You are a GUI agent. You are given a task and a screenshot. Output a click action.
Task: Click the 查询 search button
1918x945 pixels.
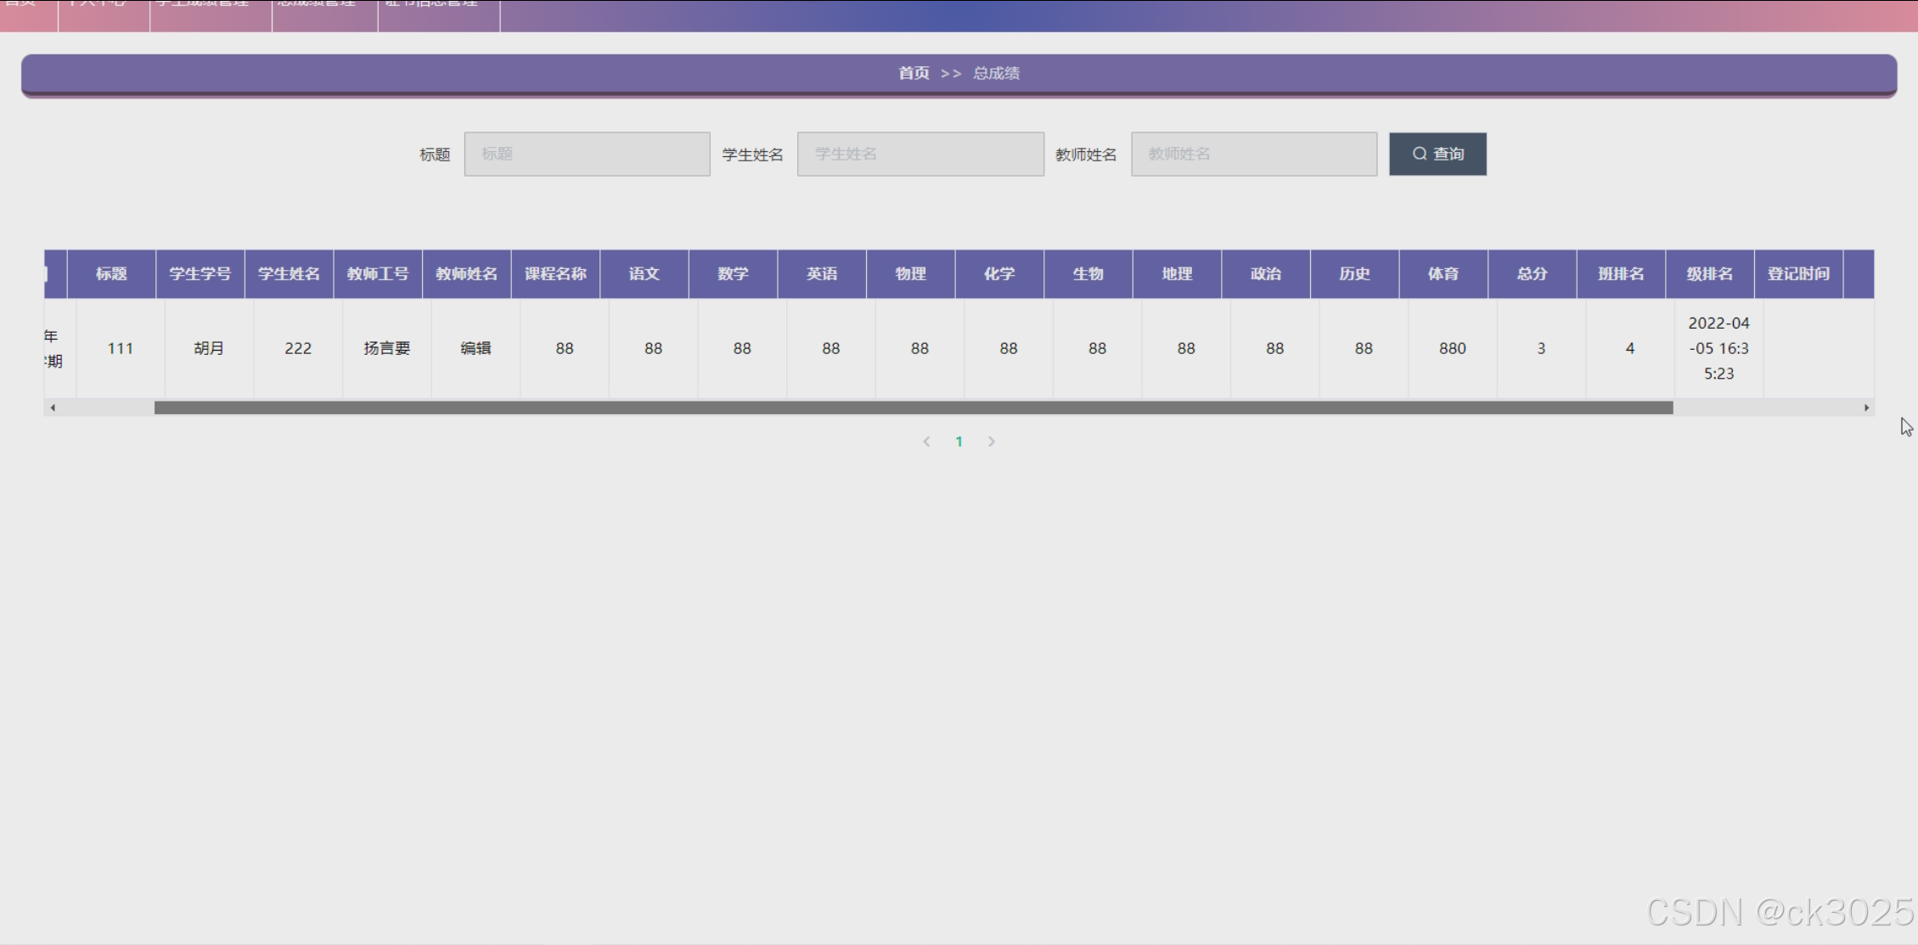(1437, 154)
